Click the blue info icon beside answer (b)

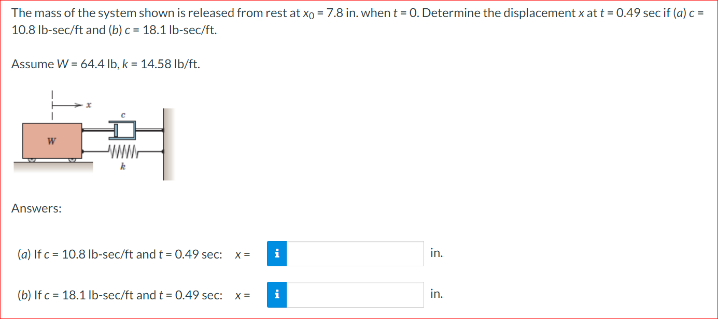click(277, 294)
